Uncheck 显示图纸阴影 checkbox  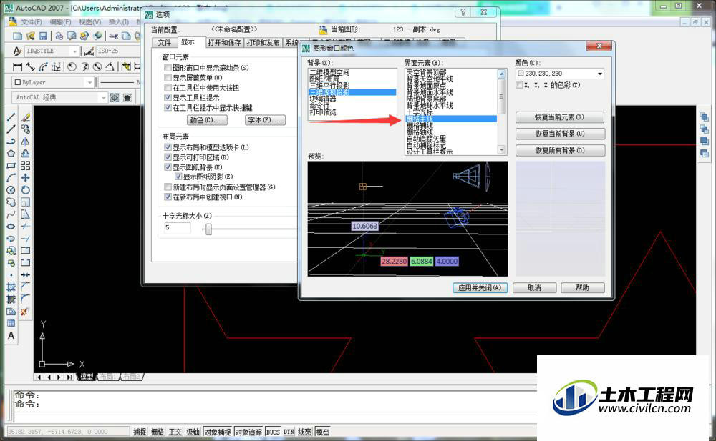tap(178, 177)
